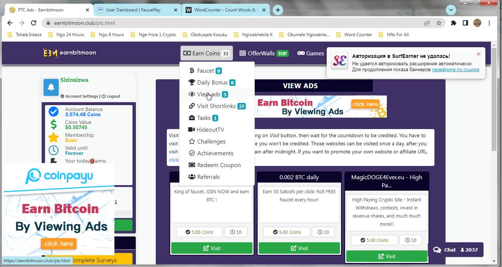Open a new tab with plus button
Viewport: 502px width, 267px height.
[278, 10]
